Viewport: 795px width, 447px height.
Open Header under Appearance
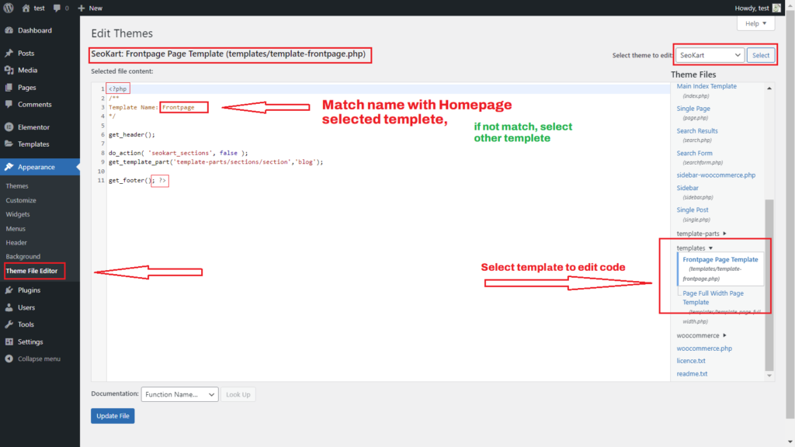[x=16, y=243]
